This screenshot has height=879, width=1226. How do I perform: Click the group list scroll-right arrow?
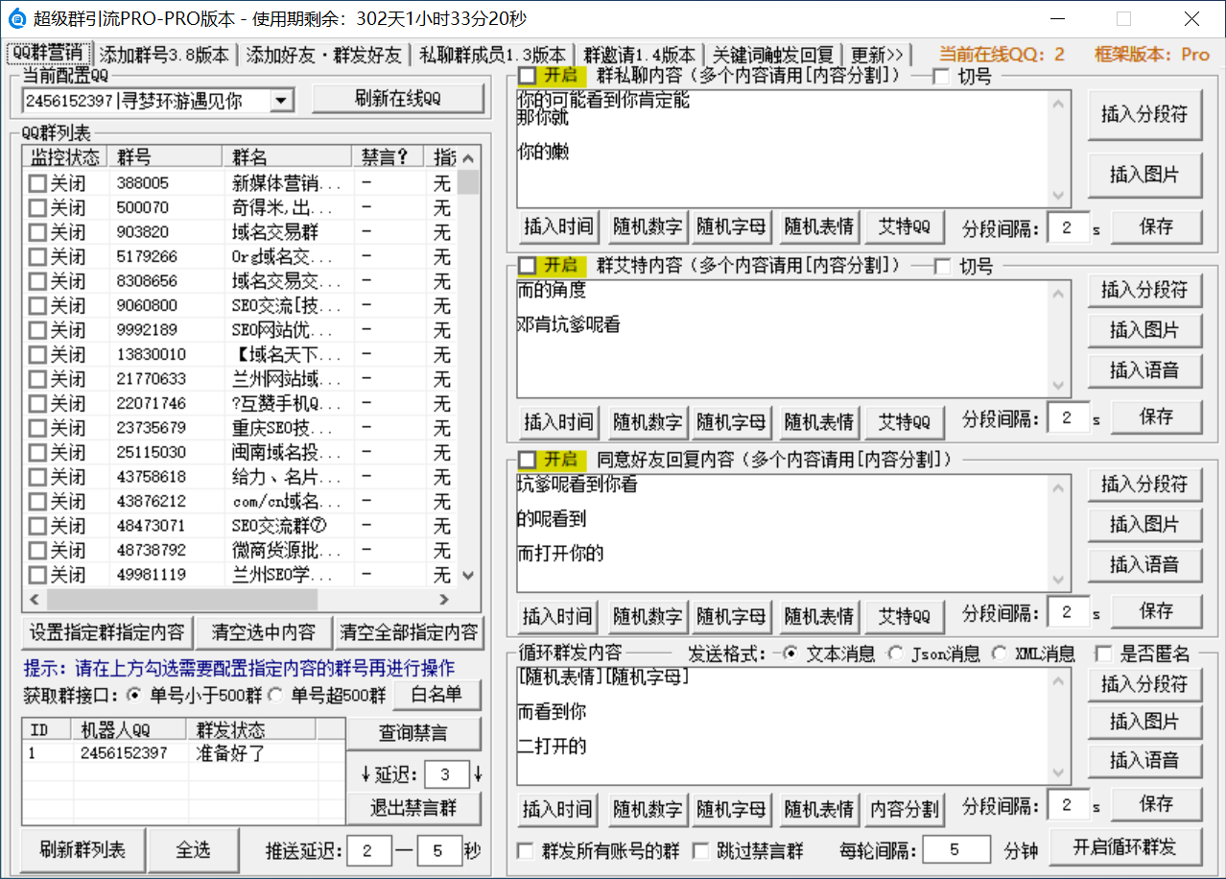coord(444,599)
